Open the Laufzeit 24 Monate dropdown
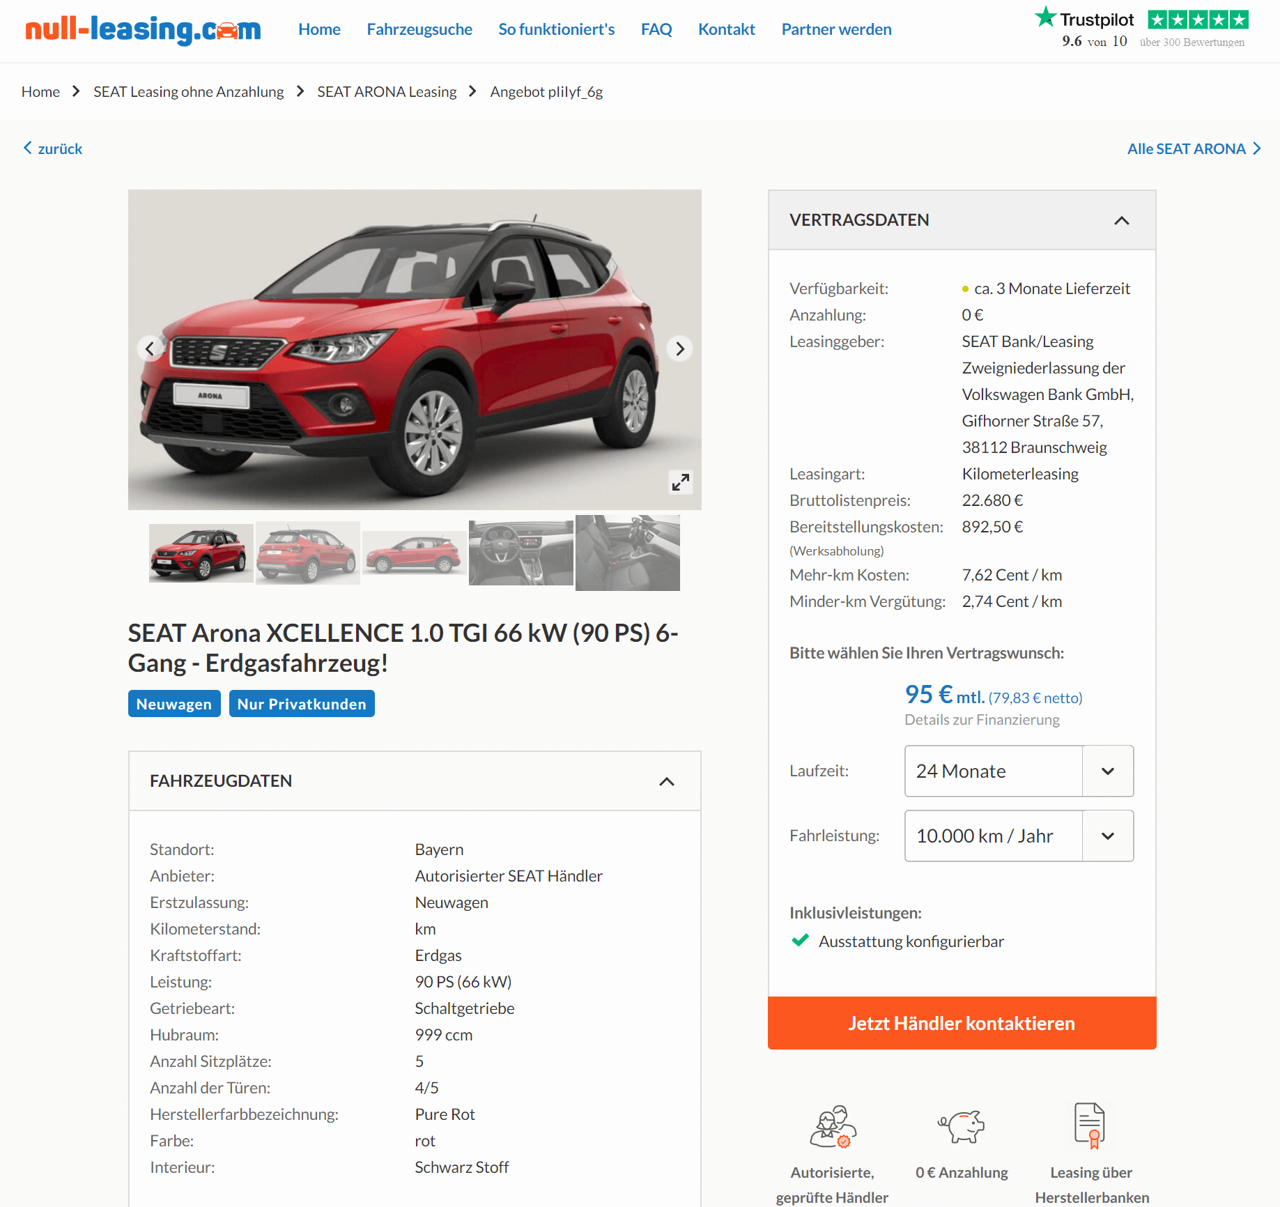This screenshot has height=1207, width=1280. pos(1019,771)
